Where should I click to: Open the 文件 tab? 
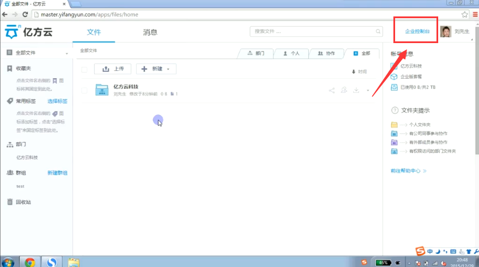(x=94, y=32)
